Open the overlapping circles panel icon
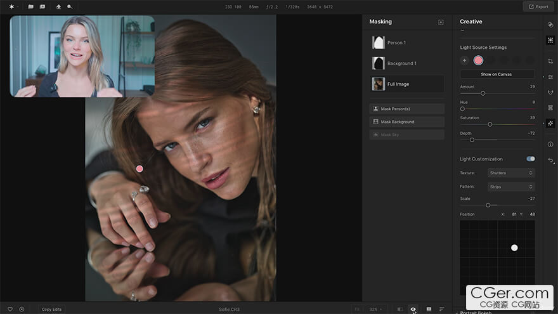Viewport: 558px width, 314px height. 550,25
